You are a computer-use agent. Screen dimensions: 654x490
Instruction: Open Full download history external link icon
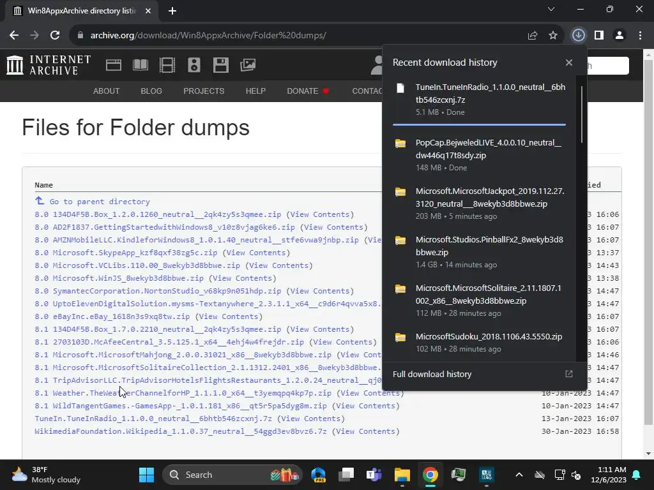[569, 374]
